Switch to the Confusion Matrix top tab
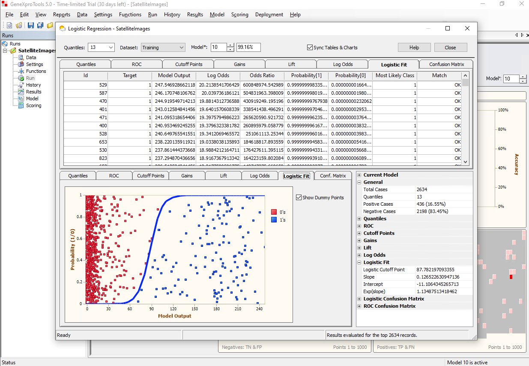529x366 pixels. coord(446,64)
